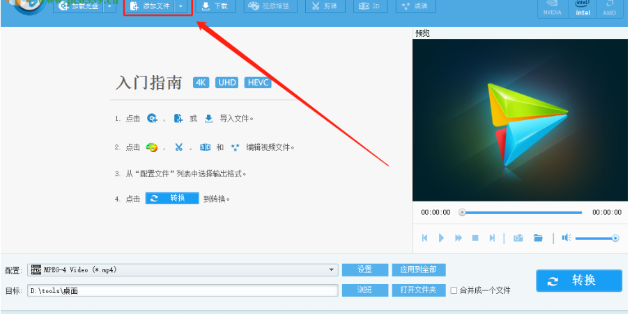Expand the 加载光盘 dropdown arrow
Screen dimensions: 632x314
point(109,6)
